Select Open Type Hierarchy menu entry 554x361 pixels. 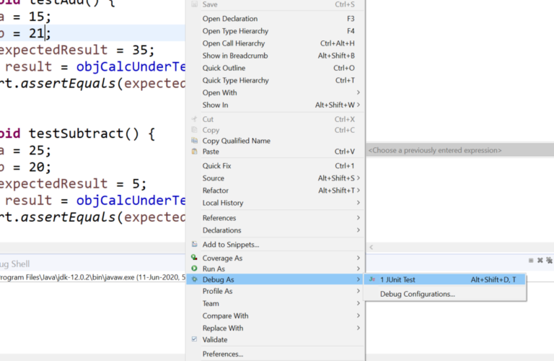point(235,31)
